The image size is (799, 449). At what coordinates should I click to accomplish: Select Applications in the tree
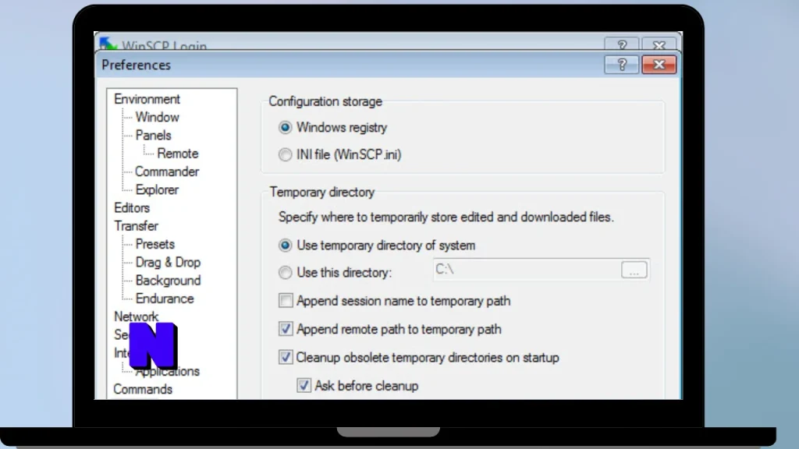[x=168, y=372]
